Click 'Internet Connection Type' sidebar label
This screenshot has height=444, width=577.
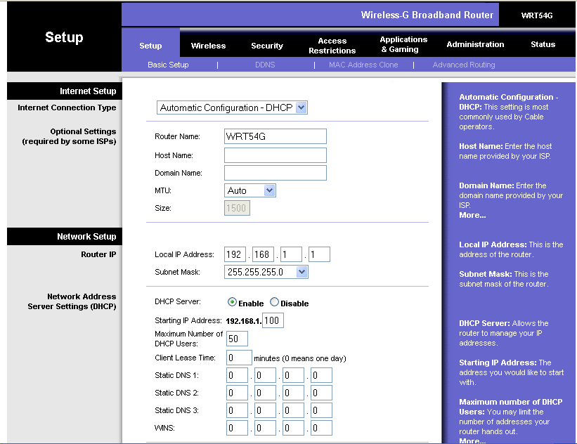67,107
